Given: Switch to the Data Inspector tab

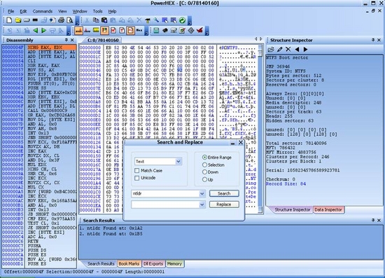Looking at the screenshot, I should (x=328, y=209).
